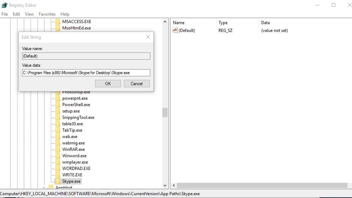Click the Registry Editor app icon
This screenshot has width=352, height=198.
pyautogui.click(x=4, y=5)
